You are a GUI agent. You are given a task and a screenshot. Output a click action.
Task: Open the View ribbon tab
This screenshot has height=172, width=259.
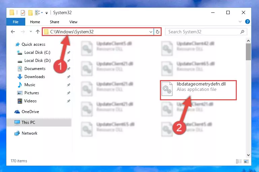(x=73, y=22)
